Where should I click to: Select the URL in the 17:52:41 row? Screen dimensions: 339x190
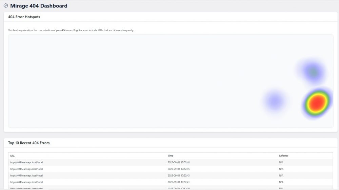coord(26,182)
